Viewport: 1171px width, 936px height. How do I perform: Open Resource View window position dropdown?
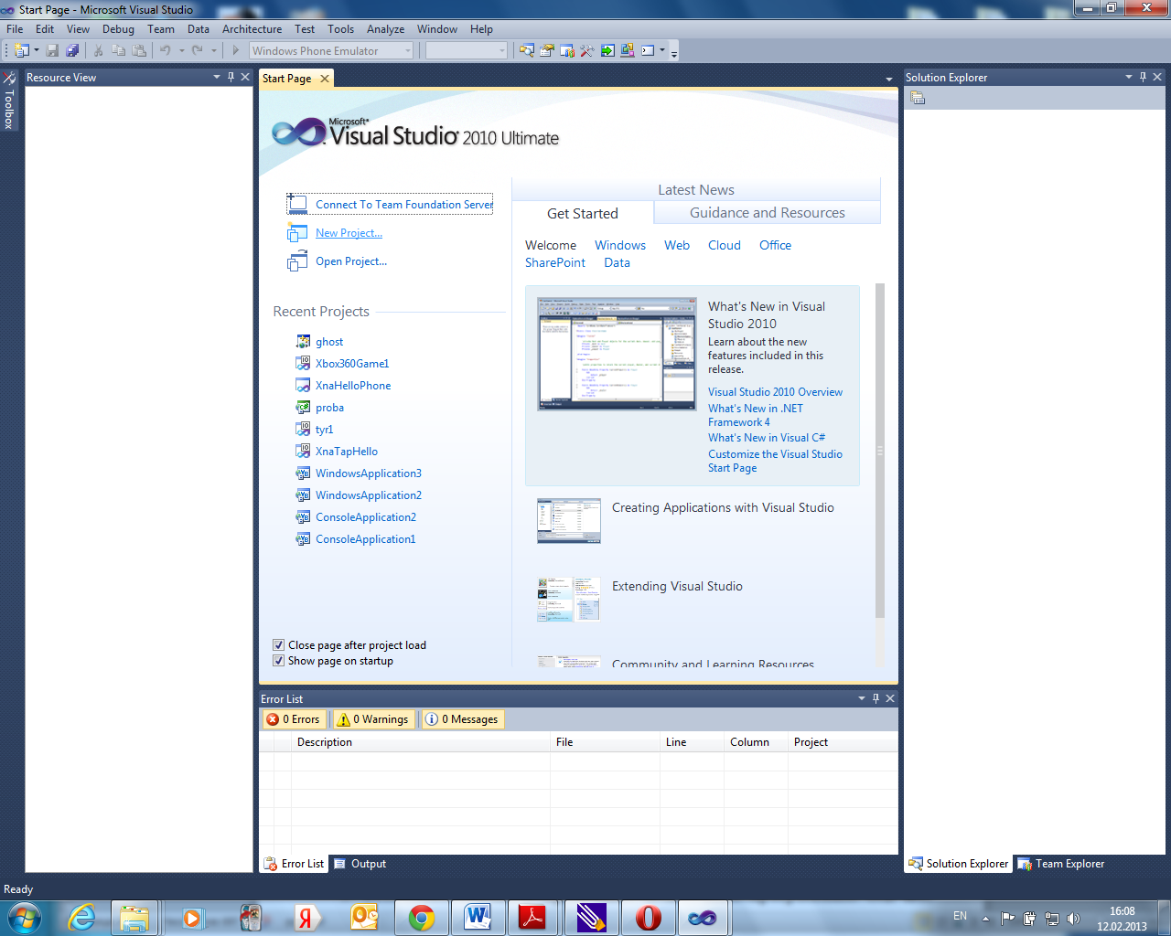pos(217,78)
